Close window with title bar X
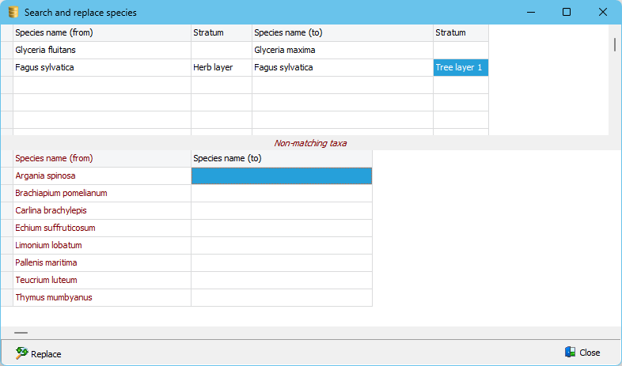This screenshot has width=622, height=366. [602, 13]
